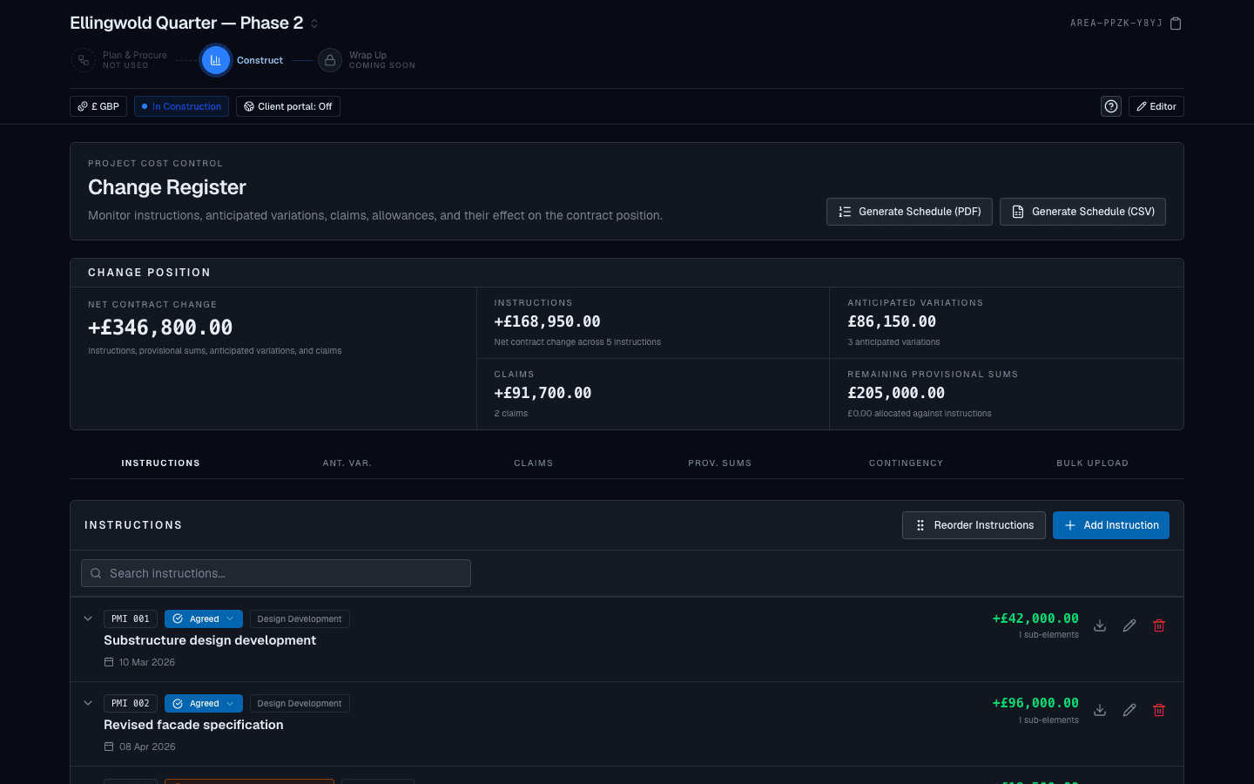Copy the AREA-PPZK-Y8YJ project code
Viewport: 1254px width, 784px height.
pos(1176,24)
